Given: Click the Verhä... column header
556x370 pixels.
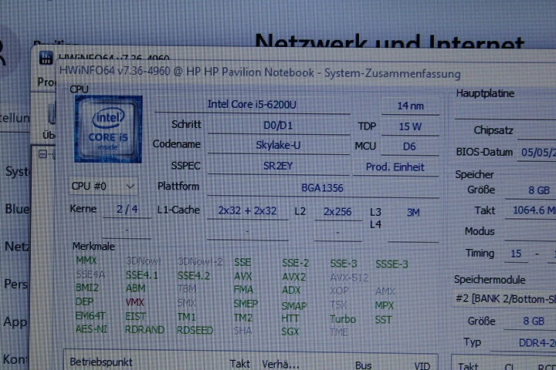Looking at the screenshot, I should point(280,364).
